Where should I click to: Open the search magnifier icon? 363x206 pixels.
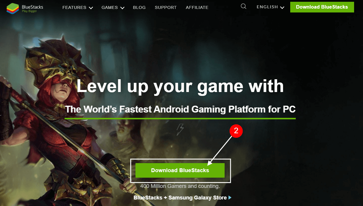point(244,6)
